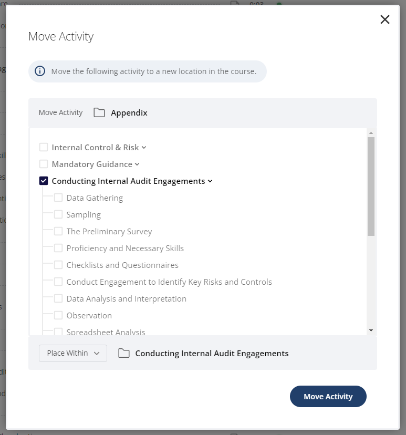406x435 pixels.
Task: Click the Move Activity button
Action: pos(328,397)
